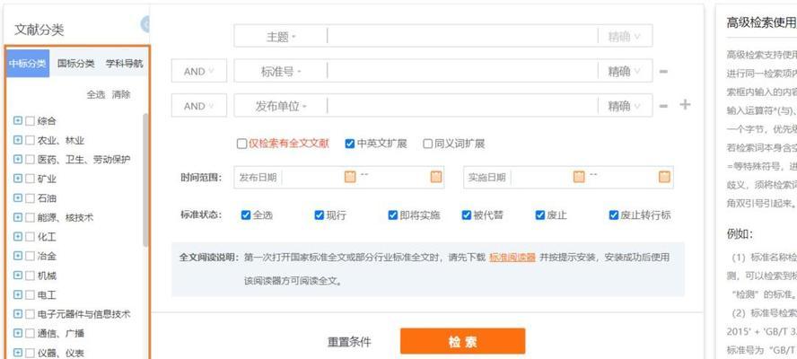Expand the 电子元器件与信息技术 node
This screenshot has width=797, height=359.
tap(18, 314)
